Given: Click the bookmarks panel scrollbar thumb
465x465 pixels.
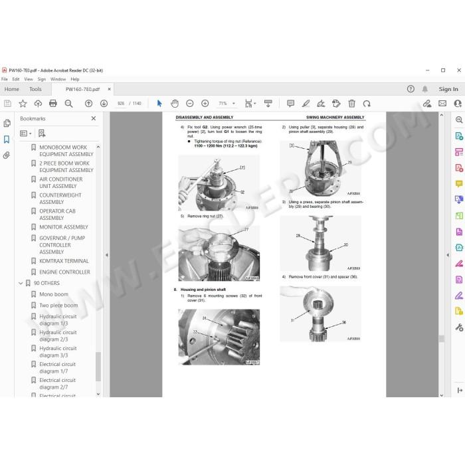Looking at the screenshot, I should (x=98, y=367).
